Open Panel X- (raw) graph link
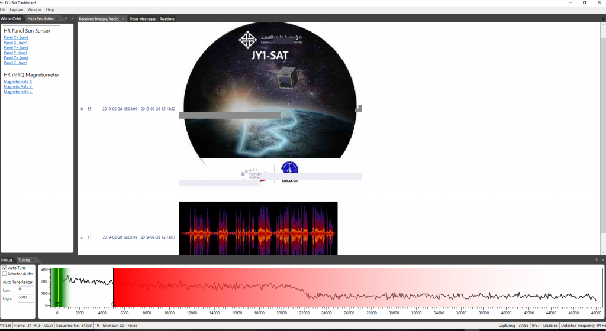Viewport: 606px width, 331px height. tap(15, 43)
